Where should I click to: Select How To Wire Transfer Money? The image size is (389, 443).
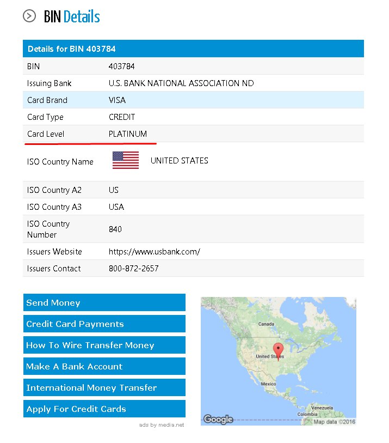(x=104, y=345)
